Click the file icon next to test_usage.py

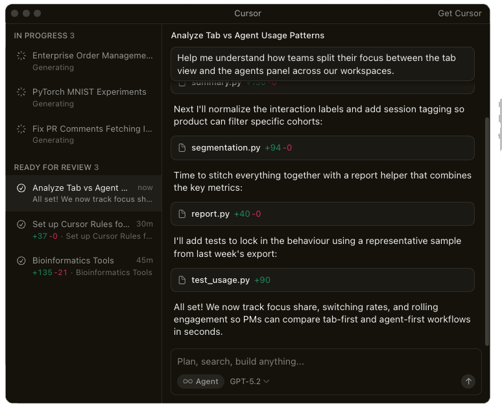(182, 280)
